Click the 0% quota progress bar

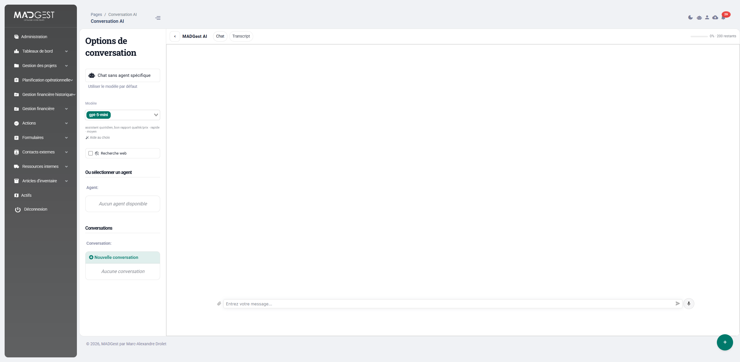click(x=699, y=36)
